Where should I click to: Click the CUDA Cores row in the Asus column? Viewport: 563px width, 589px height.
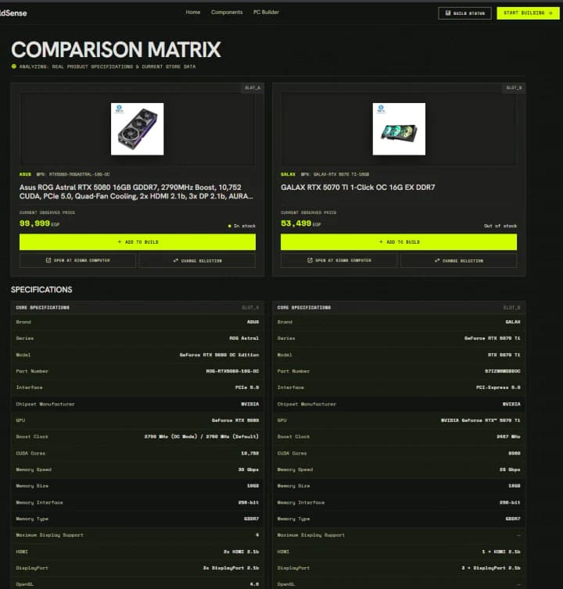coord(138,453)
